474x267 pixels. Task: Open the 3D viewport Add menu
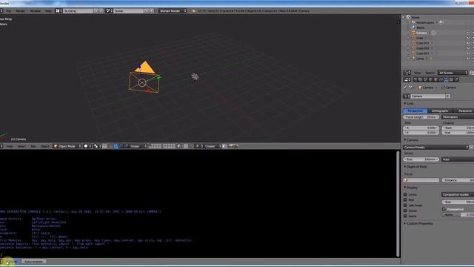pos(33,146)
